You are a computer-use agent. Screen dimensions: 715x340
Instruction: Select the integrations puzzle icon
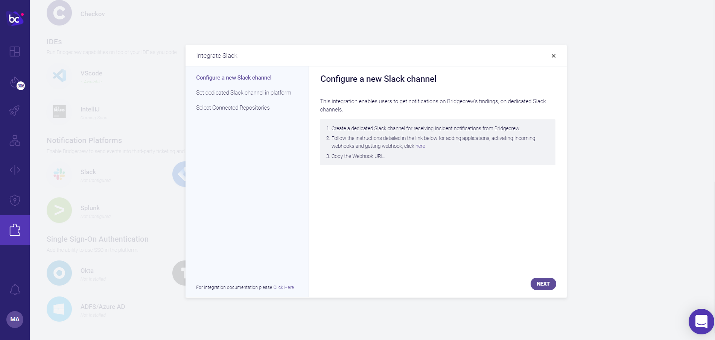pos(15,230)
